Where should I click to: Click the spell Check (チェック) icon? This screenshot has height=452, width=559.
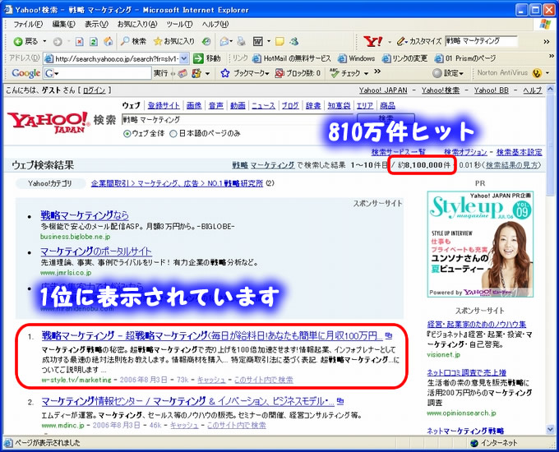[x=335, y=73]
